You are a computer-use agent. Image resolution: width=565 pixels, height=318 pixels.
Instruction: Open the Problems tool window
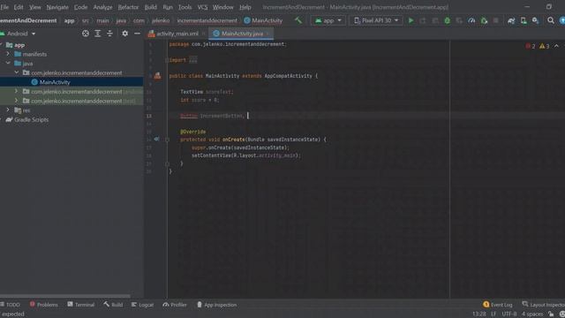click(x=43, y=305)
